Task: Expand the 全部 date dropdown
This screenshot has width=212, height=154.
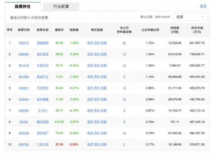Action: tap(190, 17)
